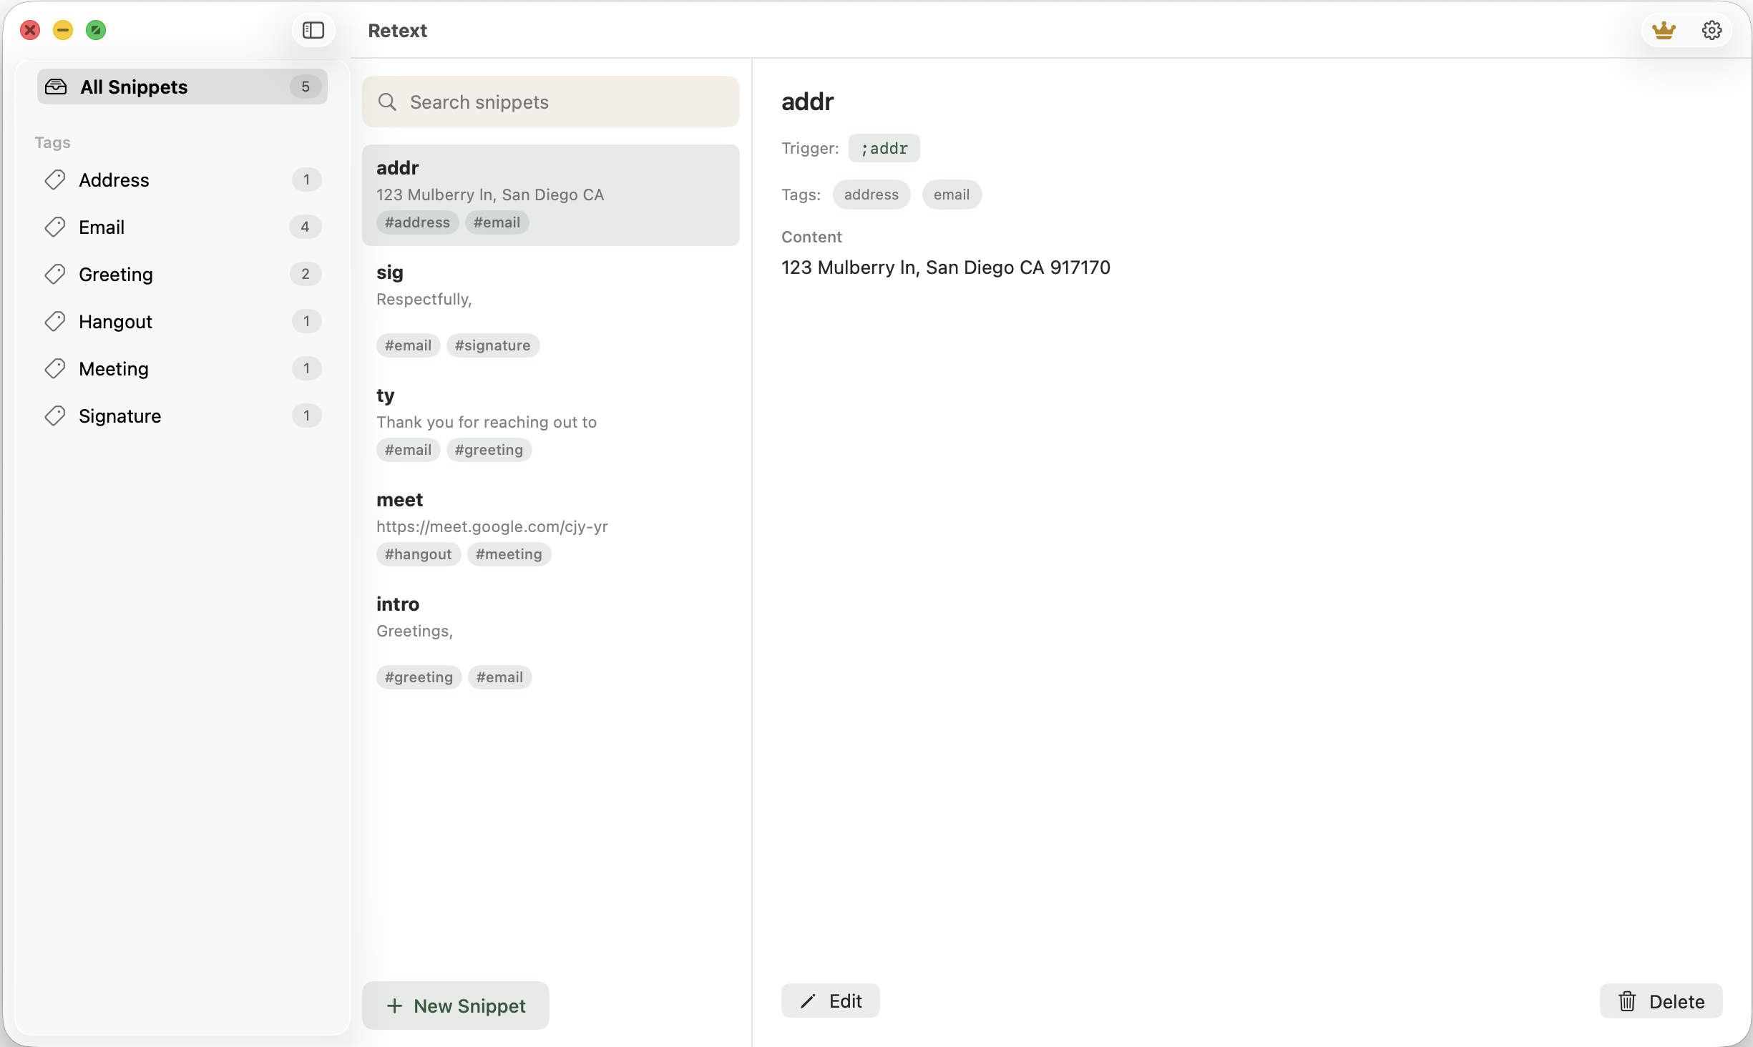The image size is (1753, 1047).
Task: Filter by Hangout tag
Action: pos(182,321)
